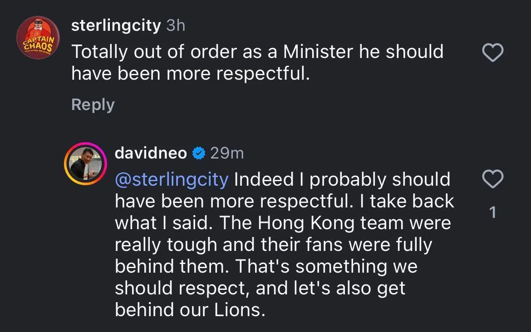Screen dimensions: 531x332
Task: Click davidneo's blue verified badge
Action: (198, 154)
